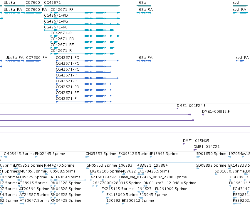Select the scyl-RA transcript label
Image resolution: width=250 pixels, height=205 pixels.
(x=240, y=10)
